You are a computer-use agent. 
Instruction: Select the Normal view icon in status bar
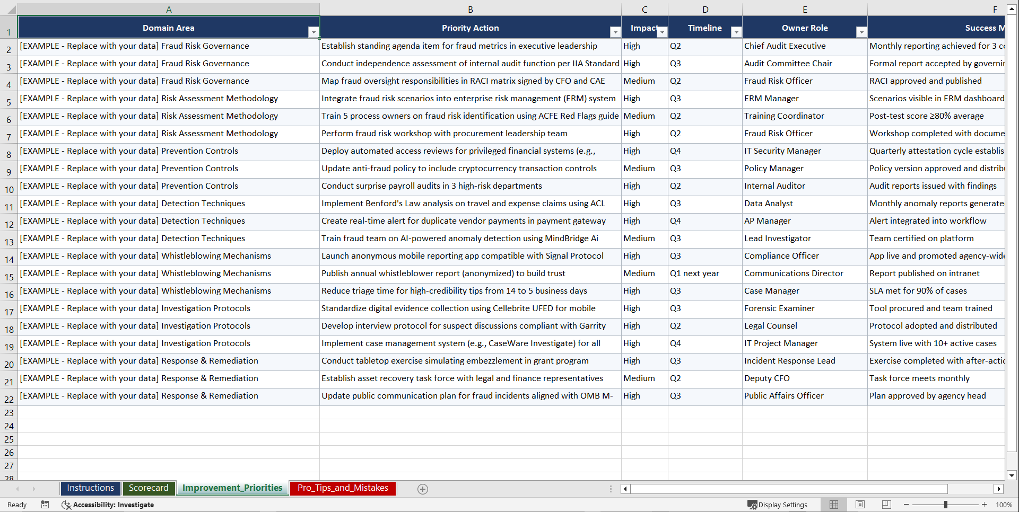pyautogui.click(x=833, y=505)
